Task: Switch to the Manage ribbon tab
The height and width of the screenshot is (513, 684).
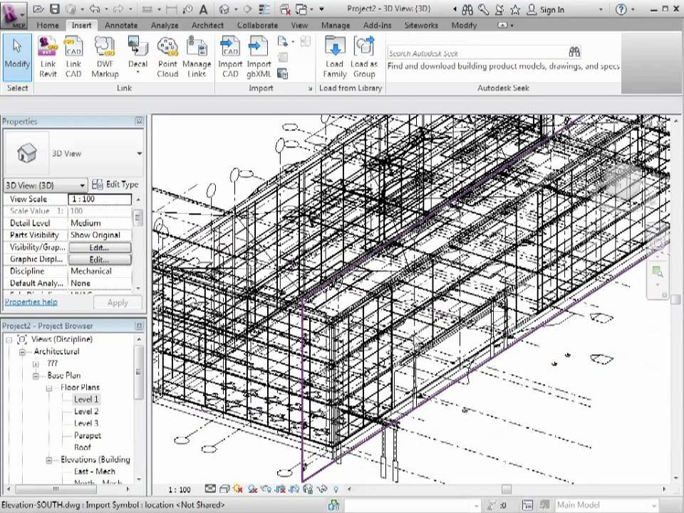Action: pyautogui.click(x=336, y=26)
